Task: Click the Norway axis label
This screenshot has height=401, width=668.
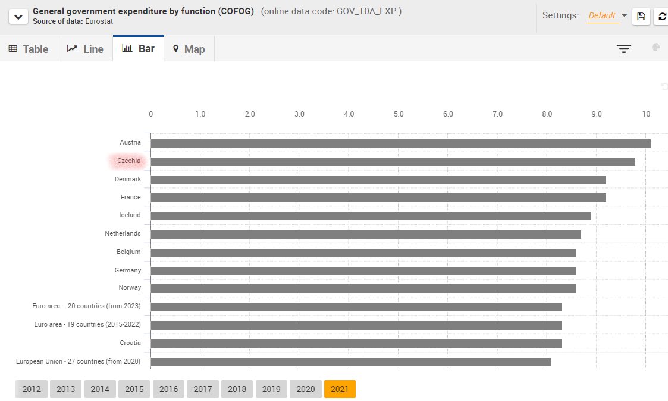Action: [x=130, y=287]
